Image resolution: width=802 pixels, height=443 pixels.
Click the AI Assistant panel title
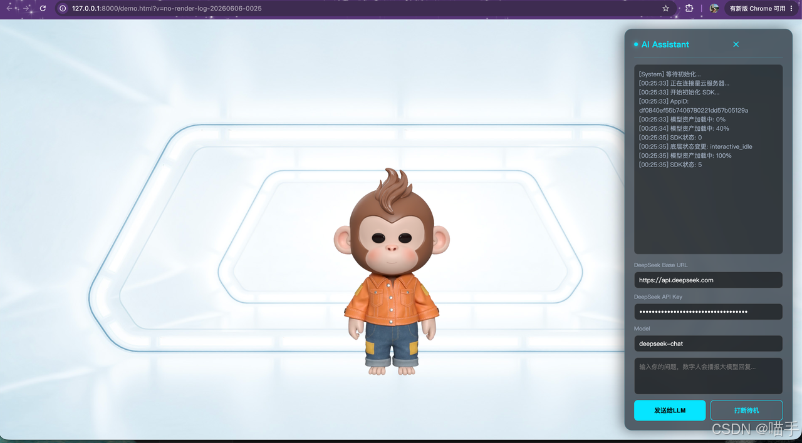[665, 44]
